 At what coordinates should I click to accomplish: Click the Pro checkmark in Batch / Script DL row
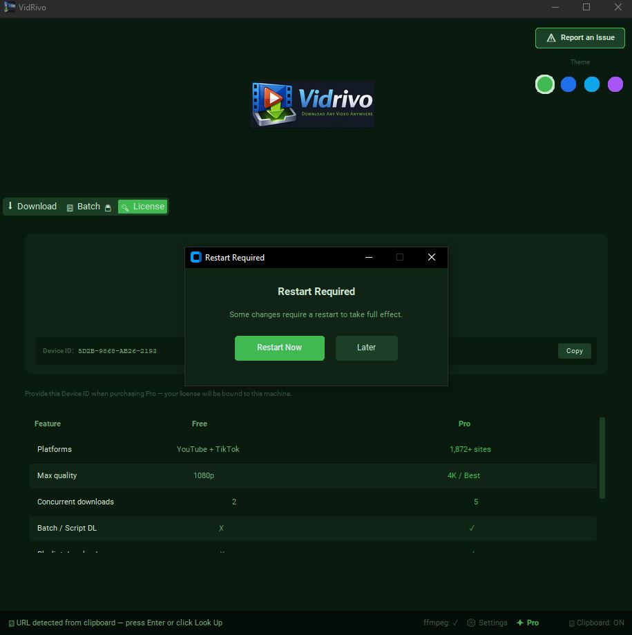pyautogui.click(x=472, y=528)
